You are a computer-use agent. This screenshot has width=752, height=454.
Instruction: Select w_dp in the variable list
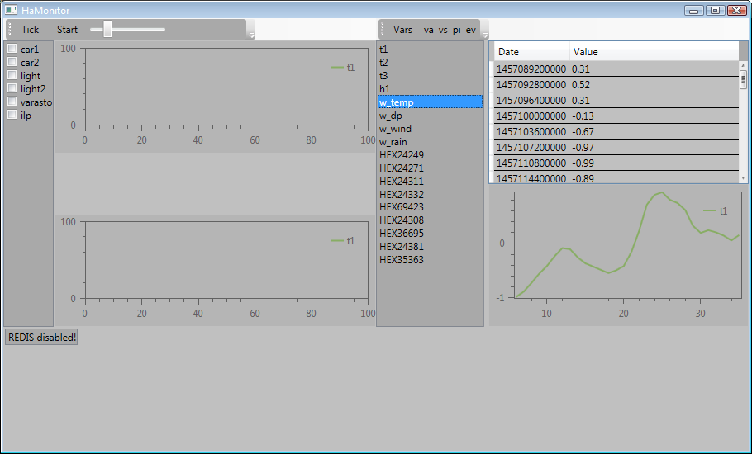point(431,116)
